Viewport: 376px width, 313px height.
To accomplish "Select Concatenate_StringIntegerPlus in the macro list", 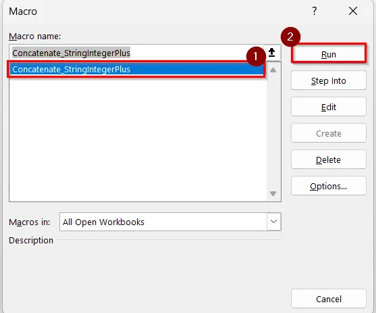I will tap(136, 69).
